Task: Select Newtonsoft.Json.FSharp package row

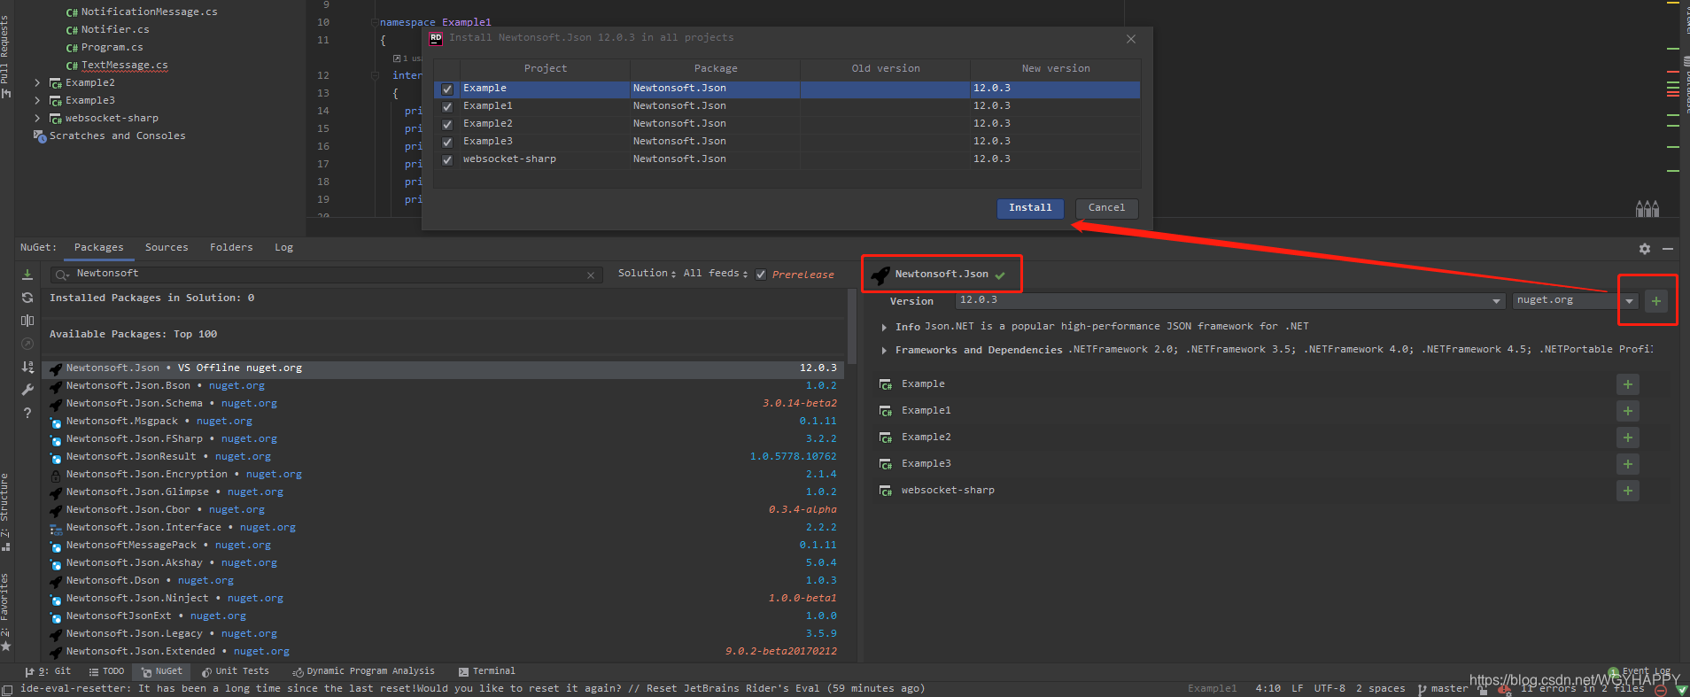Action: [x=443, y=439]
